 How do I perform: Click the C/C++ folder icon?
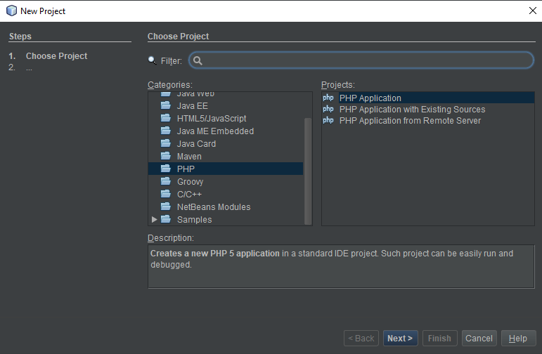(x=166, y=194)
